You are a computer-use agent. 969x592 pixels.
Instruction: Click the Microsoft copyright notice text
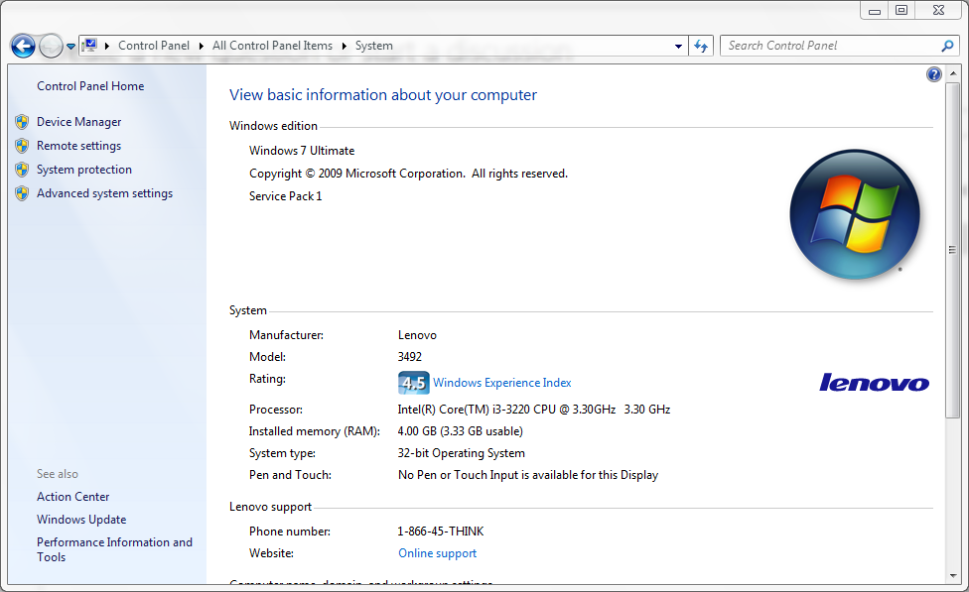tap(408, 174)
